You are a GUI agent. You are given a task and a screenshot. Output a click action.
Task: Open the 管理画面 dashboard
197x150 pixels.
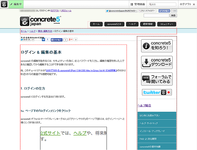[138, 4]
